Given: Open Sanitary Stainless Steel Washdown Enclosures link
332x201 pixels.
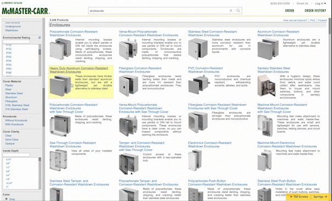Looking at the screenshot, I should 274,70.
